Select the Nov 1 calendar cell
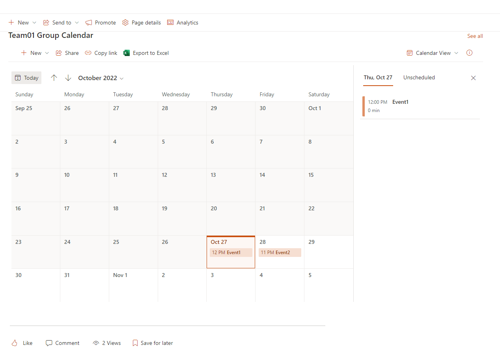The width and height of the screenshot is (500, 352). click(133, 285)
